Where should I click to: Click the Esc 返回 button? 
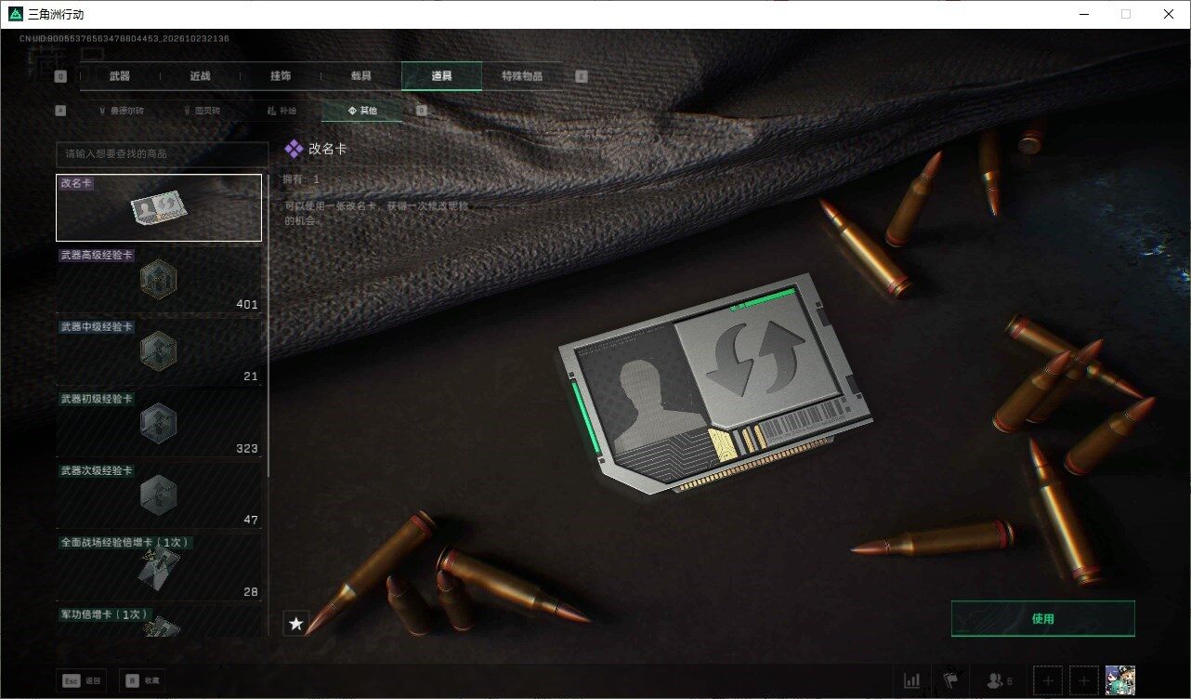click(x=81, y=680)
